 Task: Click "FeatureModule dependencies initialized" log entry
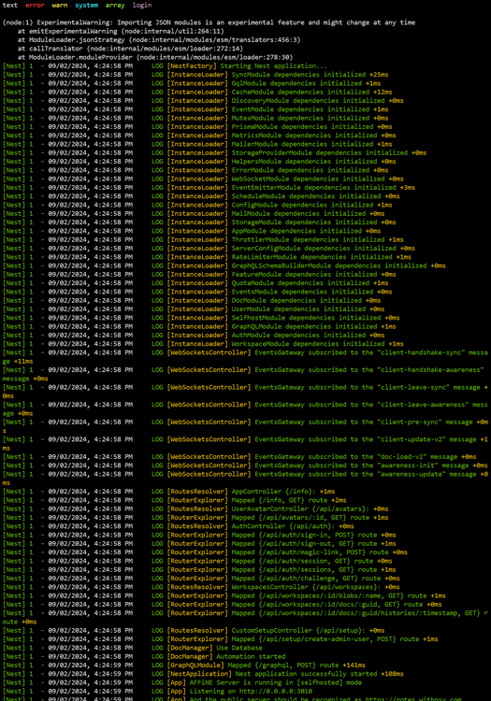[x=313, y=275]
